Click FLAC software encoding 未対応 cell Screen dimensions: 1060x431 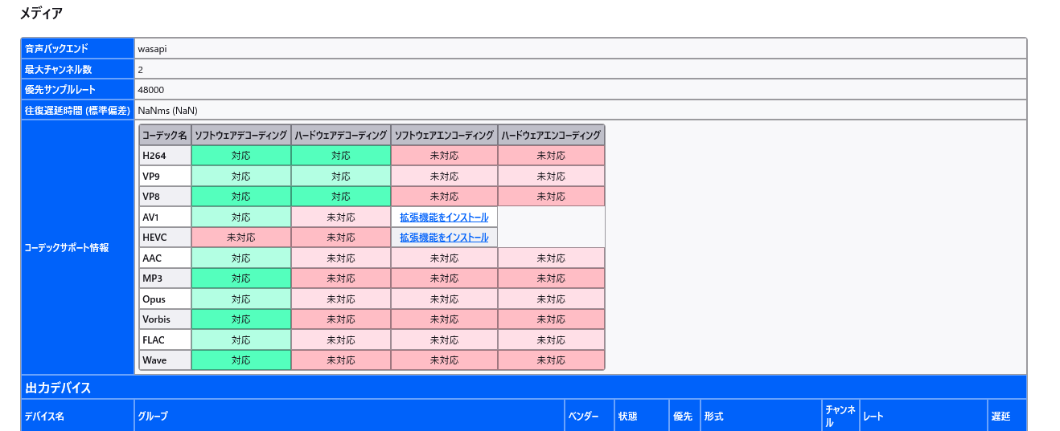(x=444, y=340)
